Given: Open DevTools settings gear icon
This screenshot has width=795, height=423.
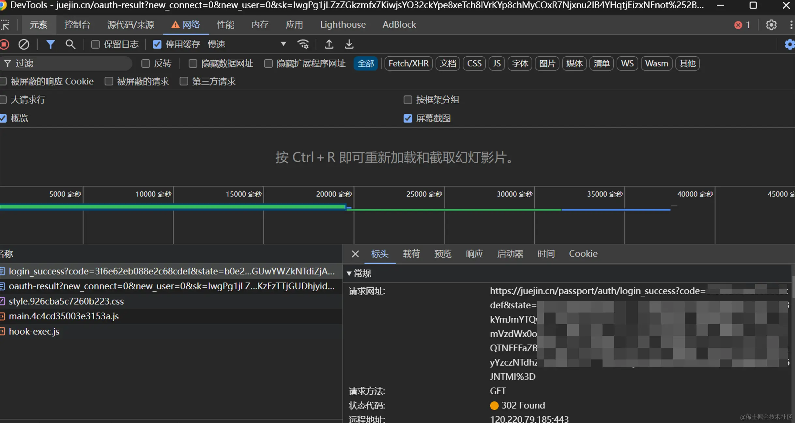Looking at the screenshot, I should coord(771,25).
